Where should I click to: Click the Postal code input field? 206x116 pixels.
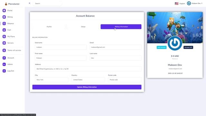tap(125, 80)
